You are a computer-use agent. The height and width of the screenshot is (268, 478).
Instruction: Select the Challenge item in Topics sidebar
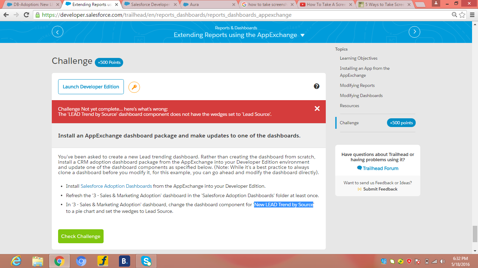click(349, 123)
